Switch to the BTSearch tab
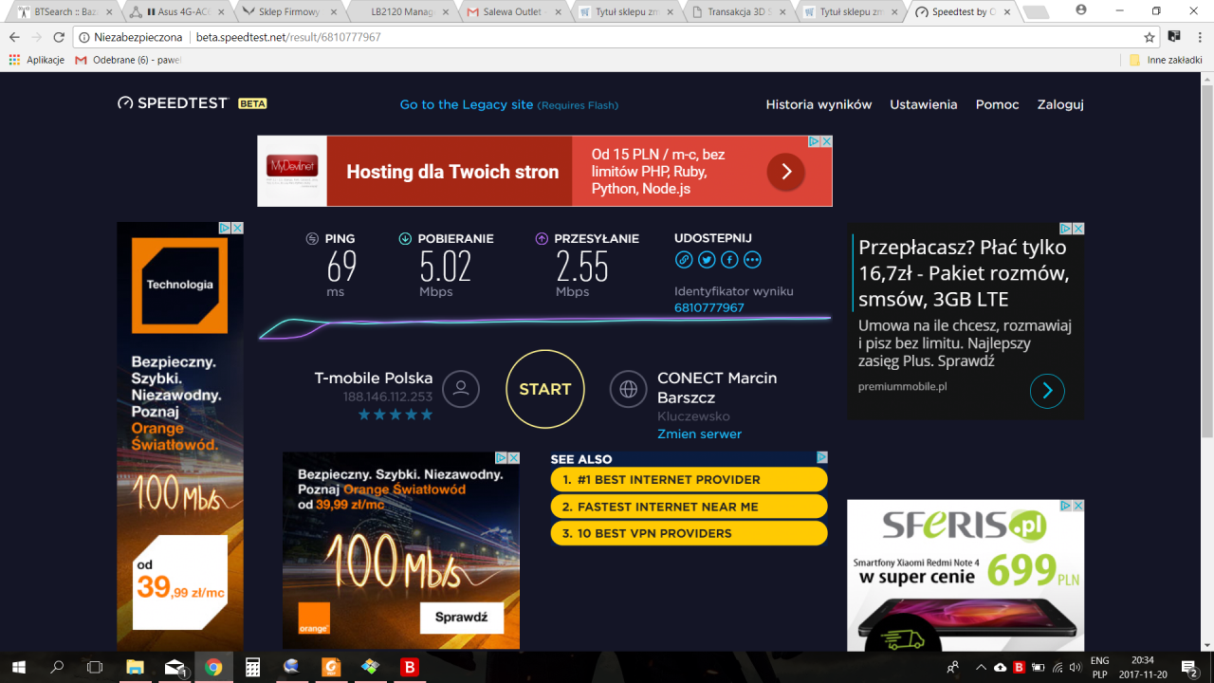The width and height of the screenshot is (1214, 683). click(64, 11)
